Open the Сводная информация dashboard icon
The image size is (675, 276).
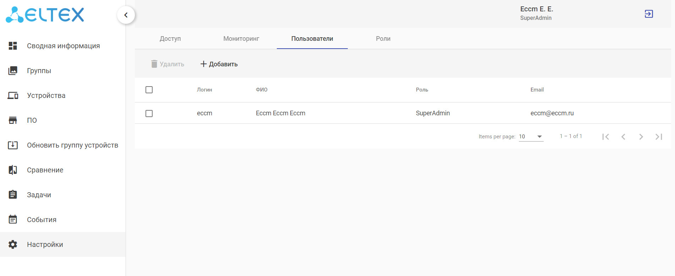click(x=13, y=46)
